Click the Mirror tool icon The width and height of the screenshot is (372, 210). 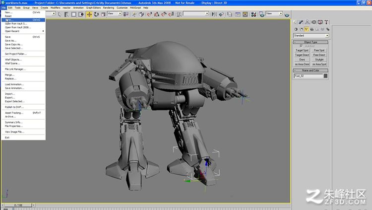pyautogui.click(x=214, y=14)
